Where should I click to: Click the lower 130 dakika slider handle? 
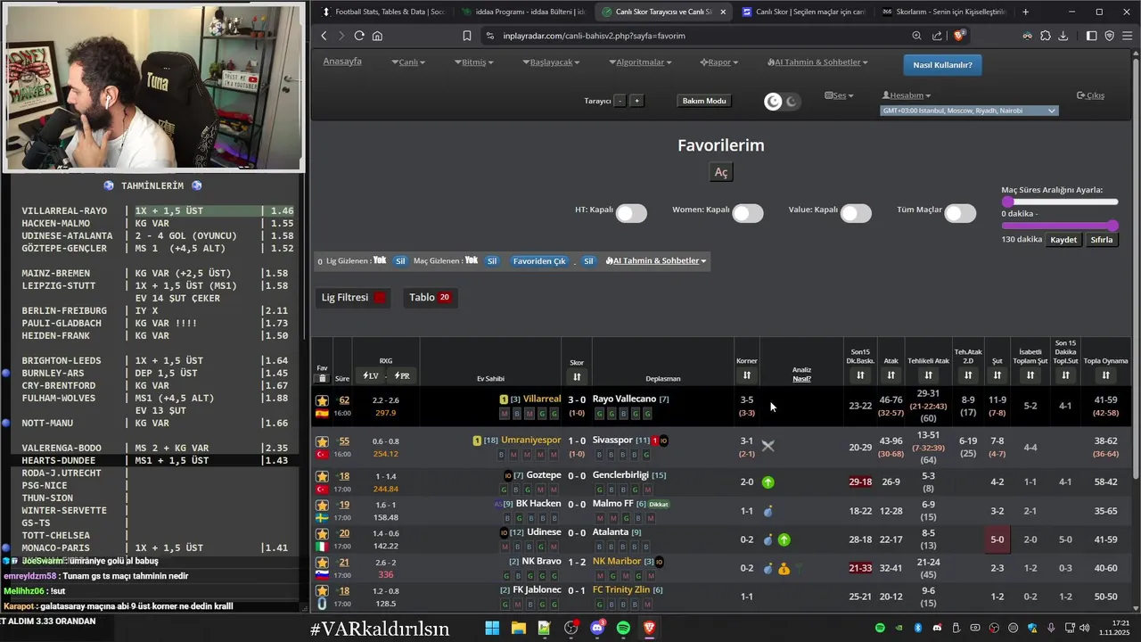[x=1112, y=226]
